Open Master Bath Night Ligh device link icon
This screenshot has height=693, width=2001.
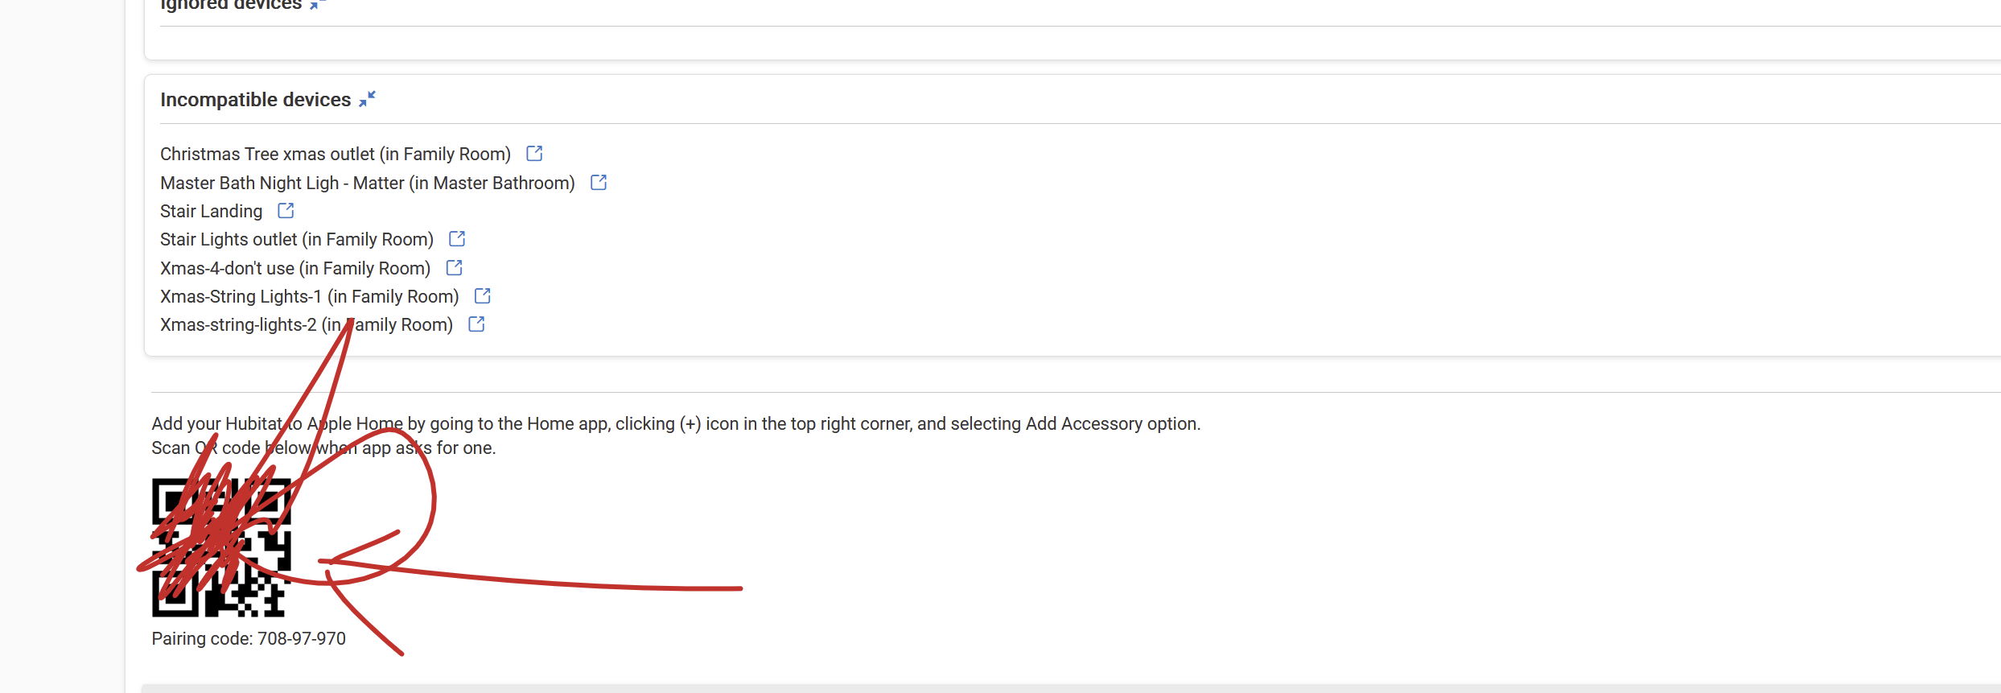[x=599, y=182]
